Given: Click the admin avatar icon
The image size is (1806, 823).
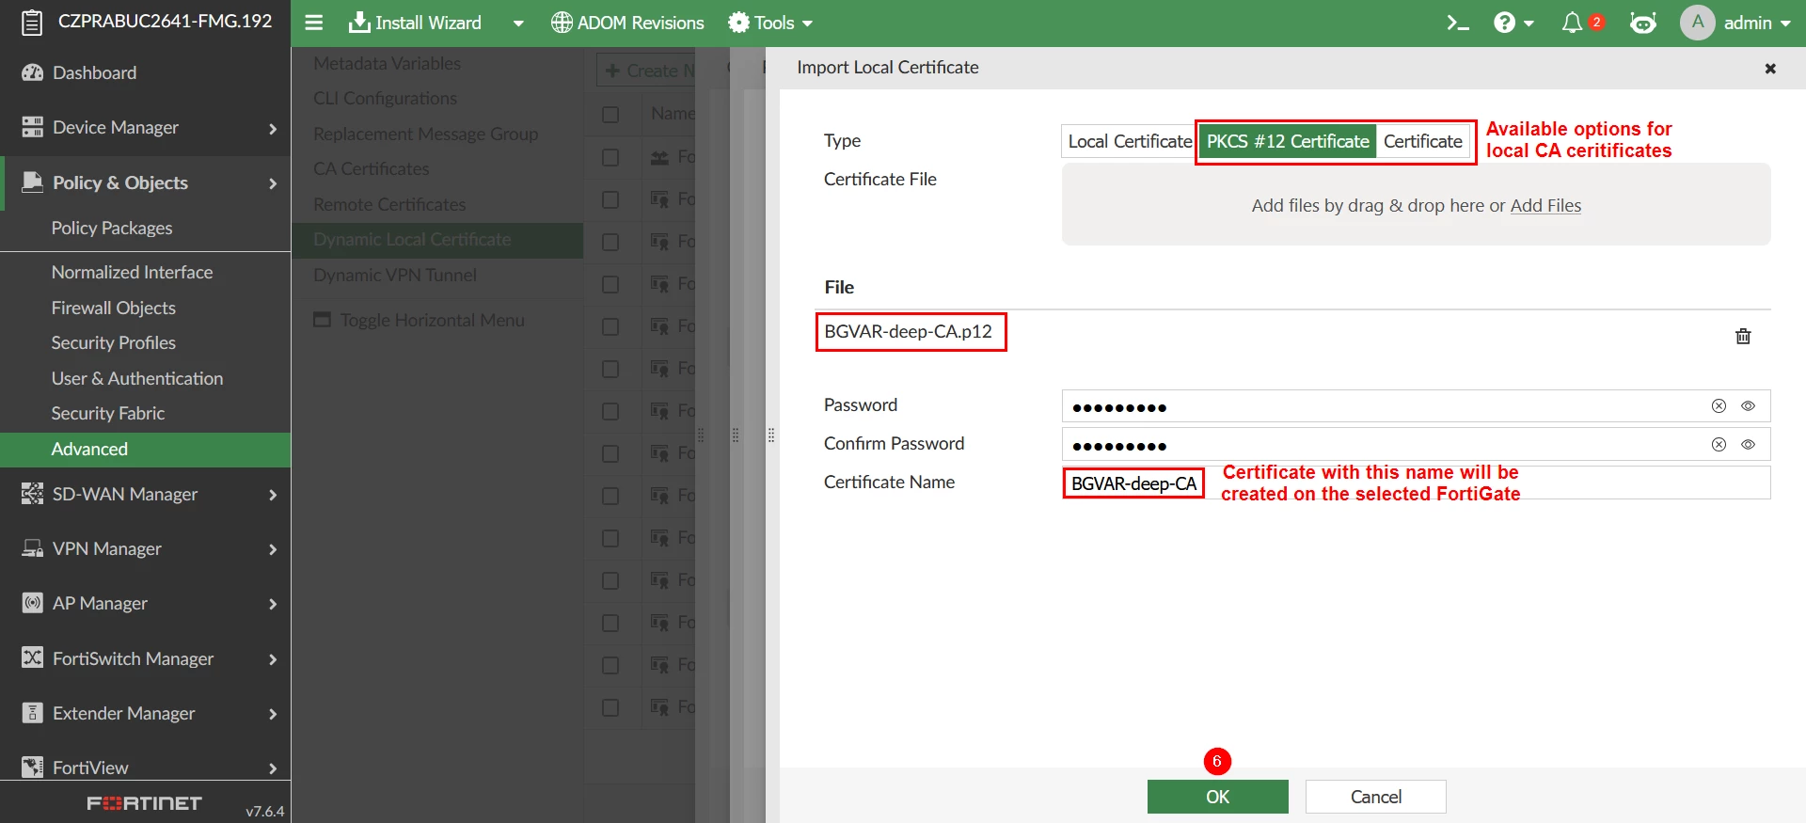Looking at the screenshot, I should tap(1698, 23).
